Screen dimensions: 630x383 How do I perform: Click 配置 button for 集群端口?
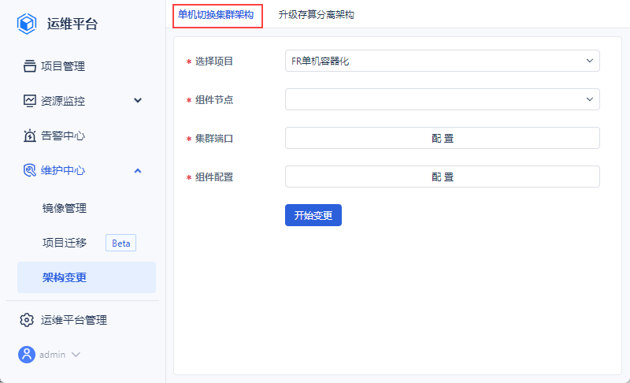[442, 138]
